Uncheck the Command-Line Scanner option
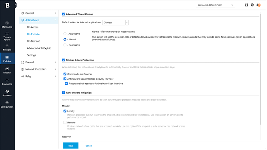267x150 pixels. (x=65, y=74)
